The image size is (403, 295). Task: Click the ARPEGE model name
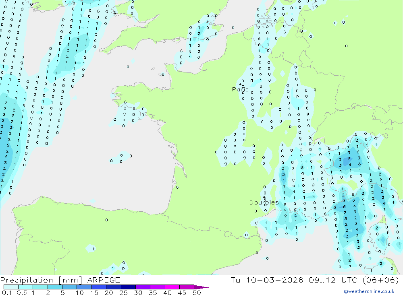pyautogui.click(x=104, y=280)
